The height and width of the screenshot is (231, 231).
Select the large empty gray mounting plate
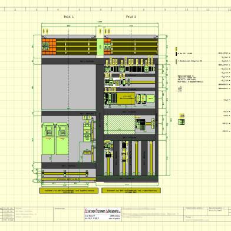68,87
